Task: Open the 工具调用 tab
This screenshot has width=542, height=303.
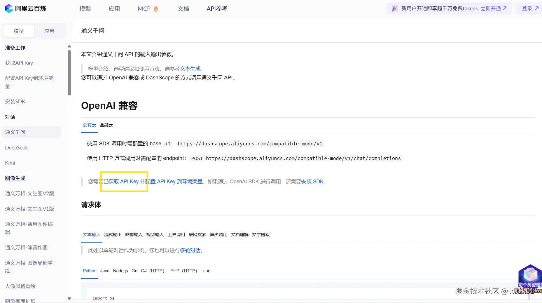Action: coord(176,235)
